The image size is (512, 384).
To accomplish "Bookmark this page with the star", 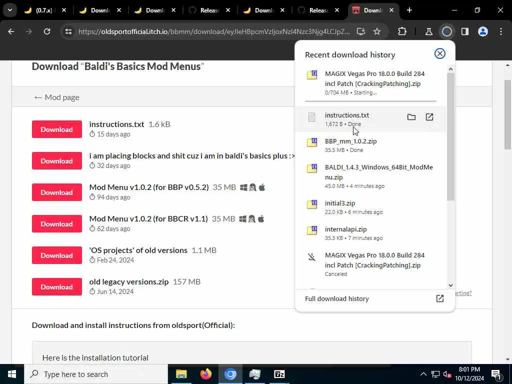I will coord(377,31).
